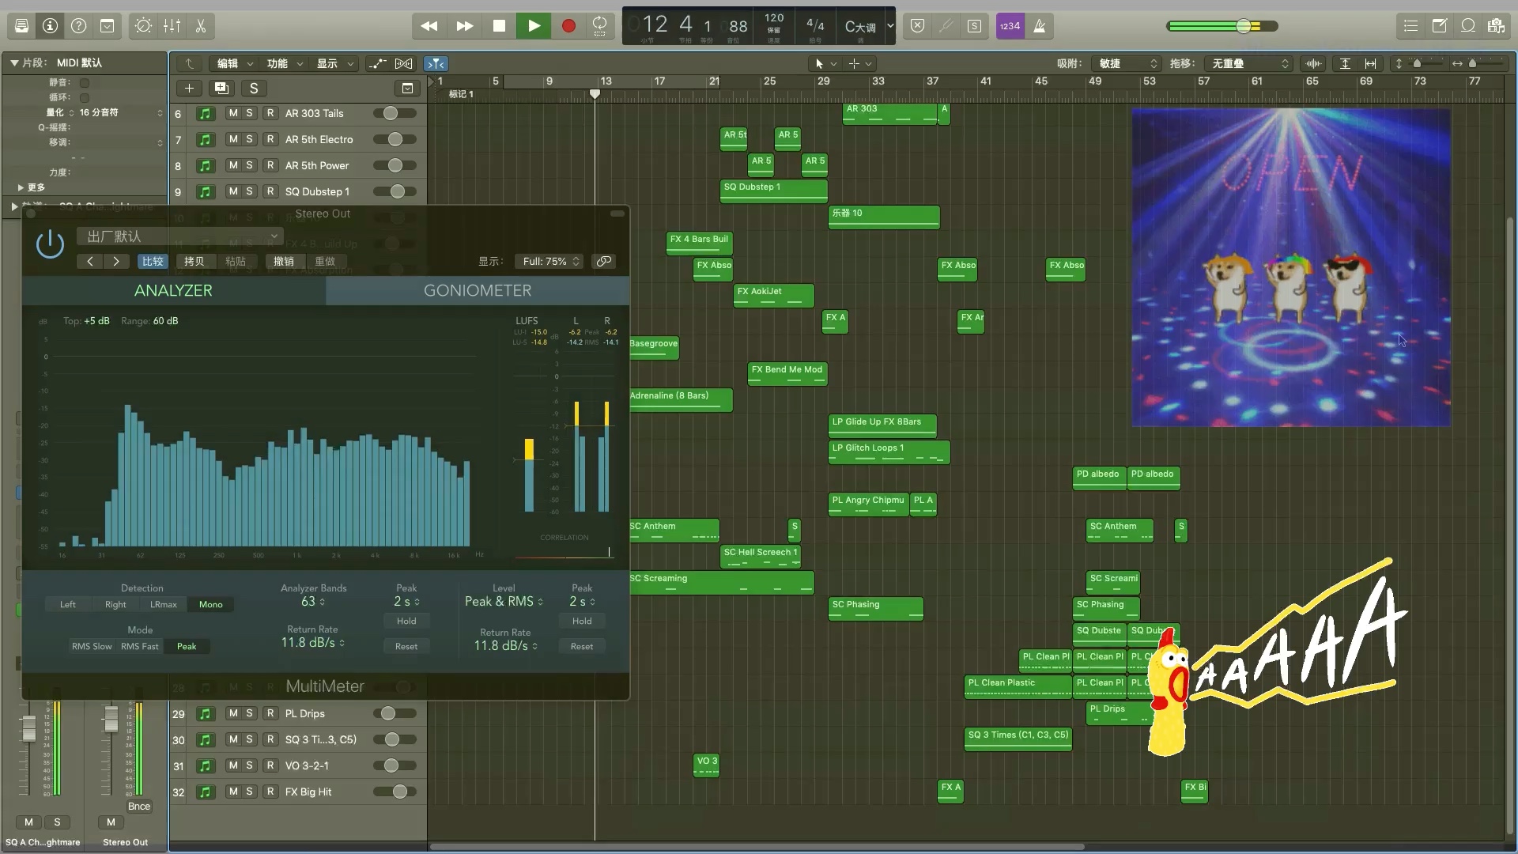Solo the SQ Dubstep 1 track
Screen dimensions: 1518x854
click(x=250, y=191)
